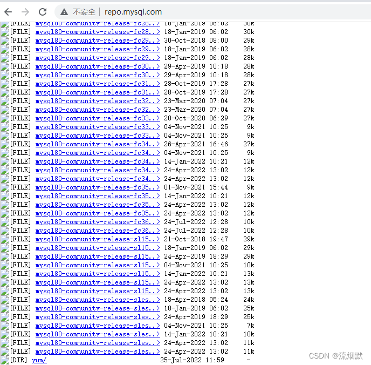The width and height of the screenshot is (371, 365).
Task: Click the date text "01-Nov-2021 15:44"
Action: (196, 187)
